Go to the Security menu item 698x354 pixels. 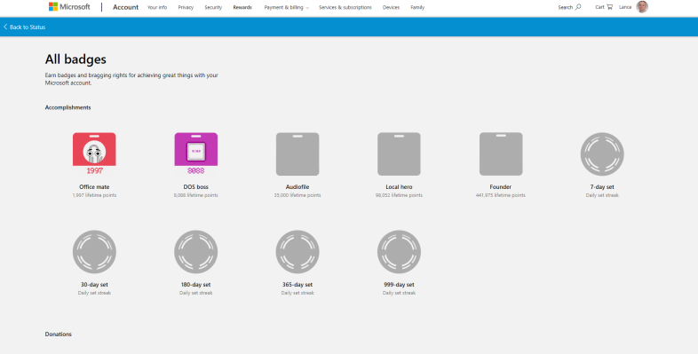coord(213,8)
